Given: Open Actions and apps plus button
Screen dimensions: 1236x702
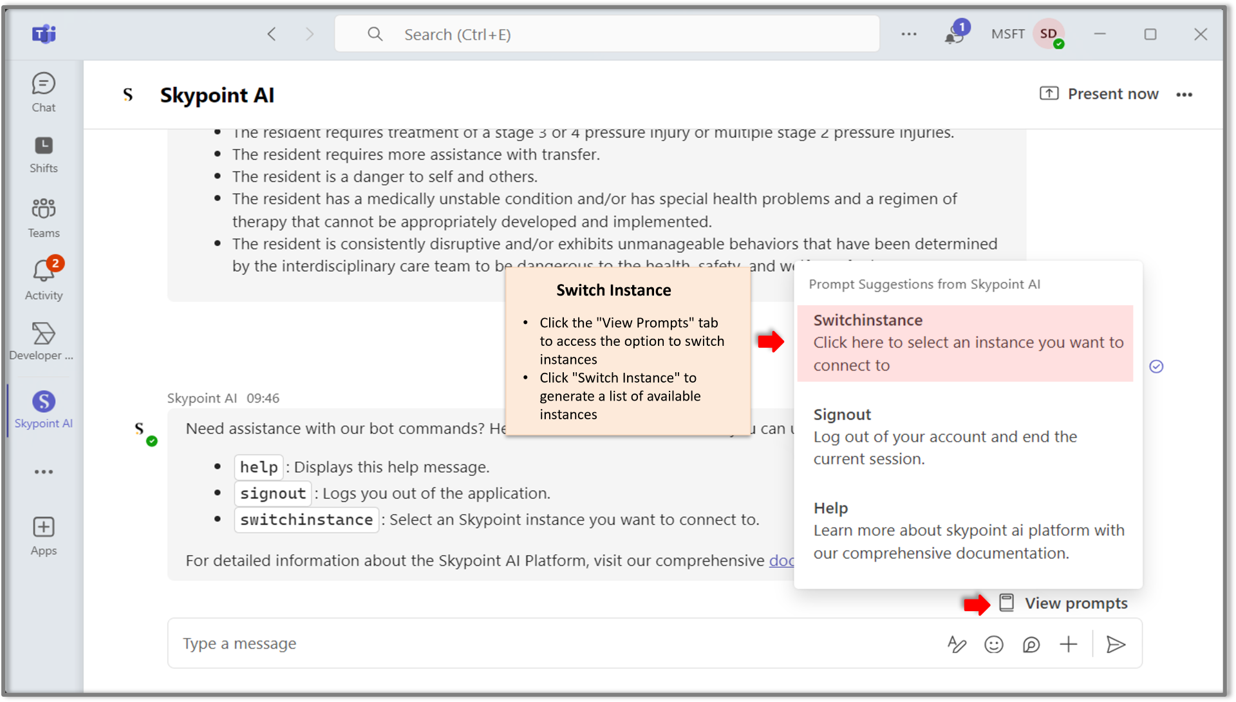Looking at the screenshot, I should [x=1069, y=644].
